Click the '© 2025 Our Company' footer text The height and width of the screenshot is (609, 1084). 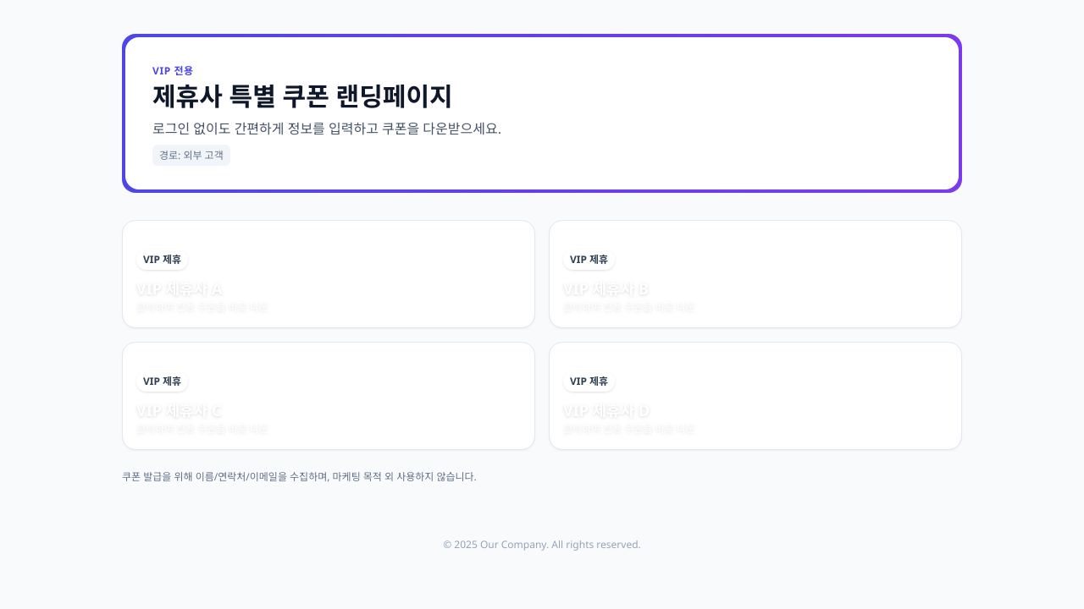542,545
